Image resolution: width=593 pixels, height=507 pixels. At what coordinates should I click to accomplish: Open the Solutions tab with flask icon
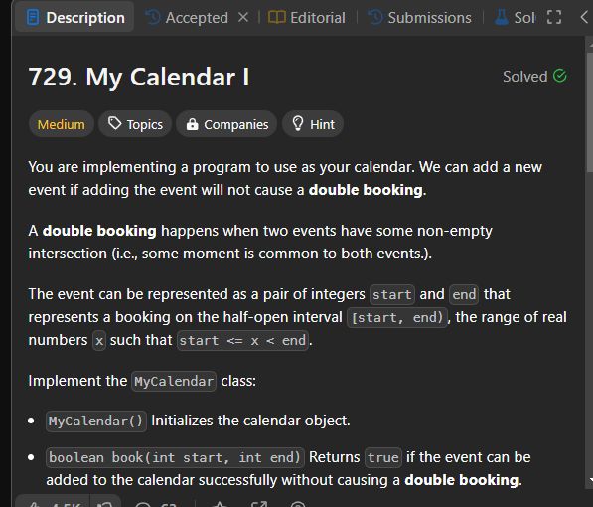click(x=516, y=18)
